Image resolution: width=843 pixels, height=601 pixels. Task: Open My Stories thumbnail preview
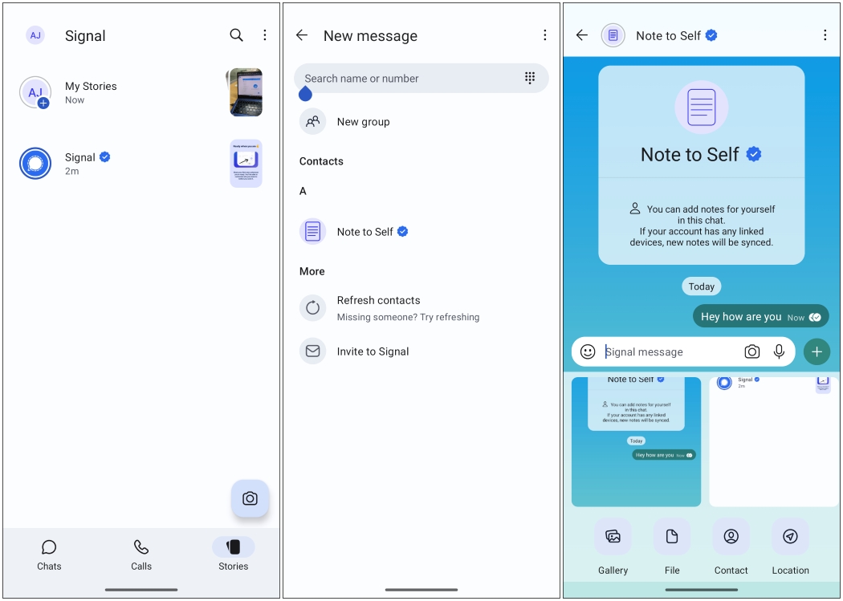coord(244,92)
